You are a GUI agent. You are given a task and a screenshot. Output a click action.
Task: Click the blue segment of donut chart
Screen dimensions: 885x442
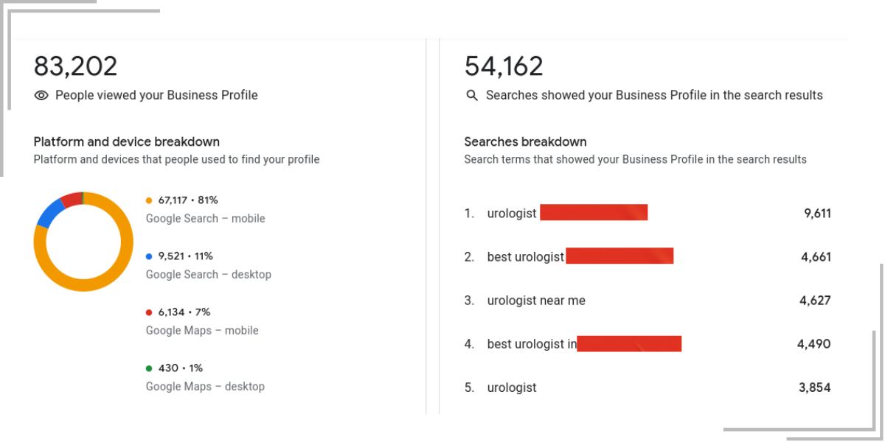[x=49, y=215]
